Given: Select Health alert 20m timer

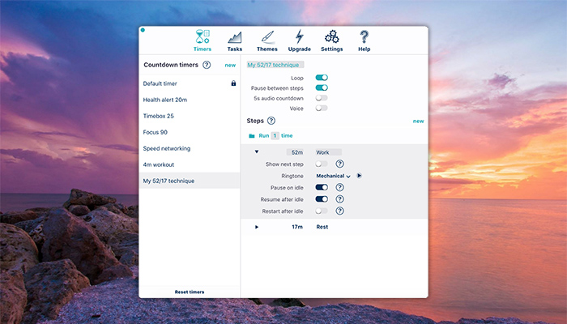Looking at the screenshot, I should coord(190,100).
